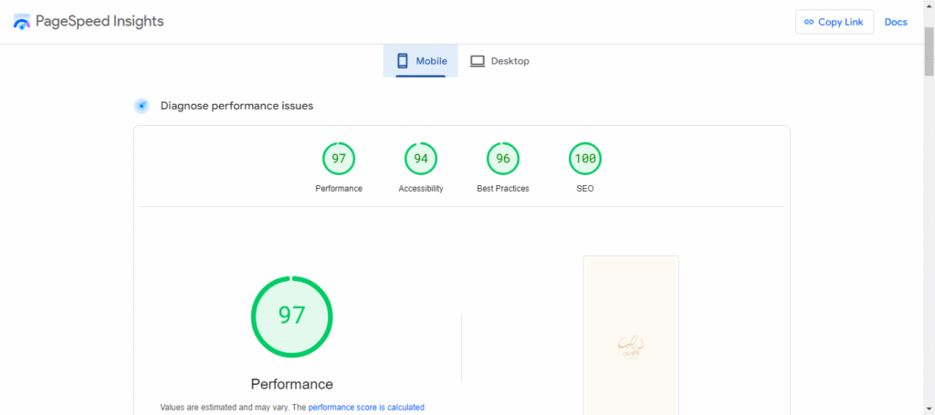Select the Accessibility 94 score gauge
The width and height of the screenshot is (935, 415).
(x=421, y=159)
